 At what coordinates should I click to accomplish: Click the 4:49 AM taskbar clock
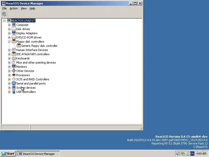coord(201,154)
